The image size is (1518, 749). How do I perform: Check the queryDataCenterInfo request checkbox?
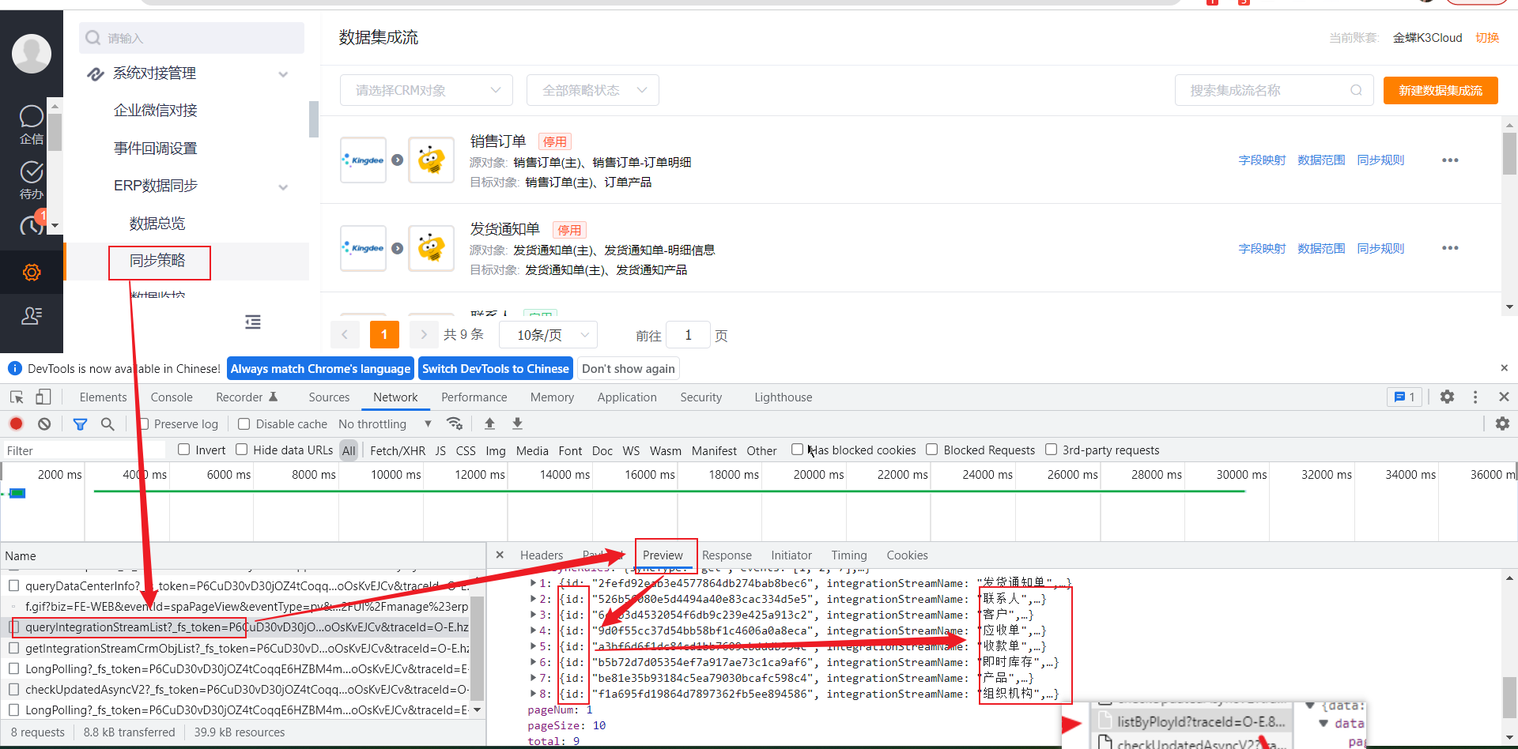coord(14,586)
